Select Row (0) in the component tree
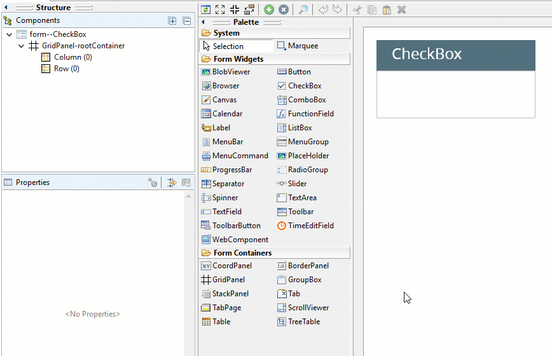The width and height of the screenshot is (552, 356). coord(60,69)
